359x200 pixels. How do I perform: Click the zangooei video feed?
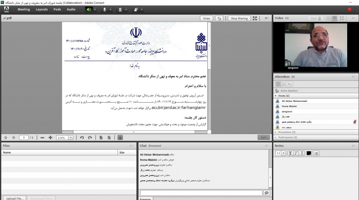(316, 45)
